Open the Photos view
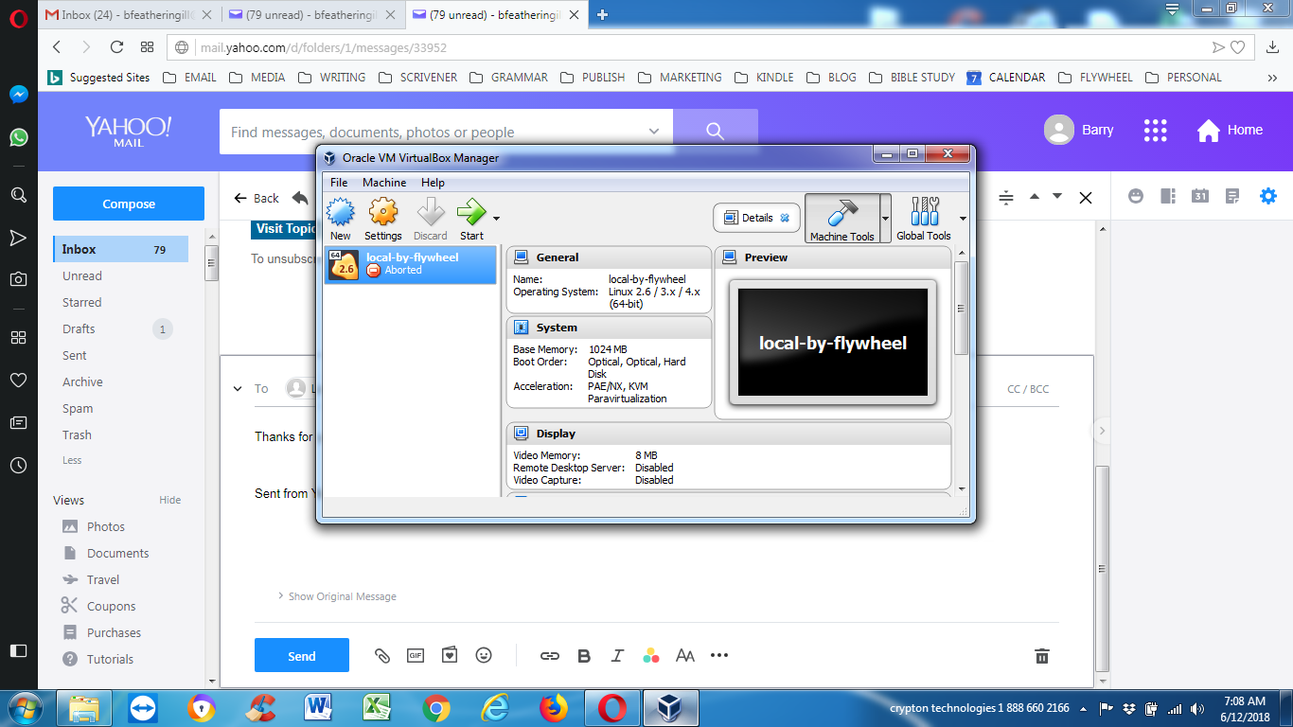1293x727 pixels. (x=106, y=526)
